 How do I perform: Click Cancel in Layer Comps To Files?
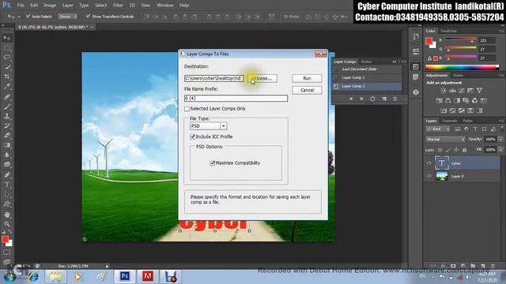pyautogui.click(x=307, y=90)
